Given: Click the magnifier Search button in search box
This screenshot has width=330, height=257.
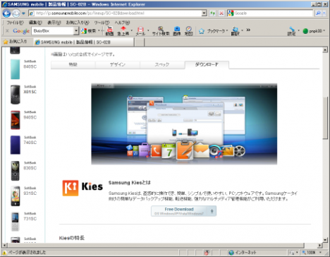Looking at the screenshot, I should pos(318,13).
